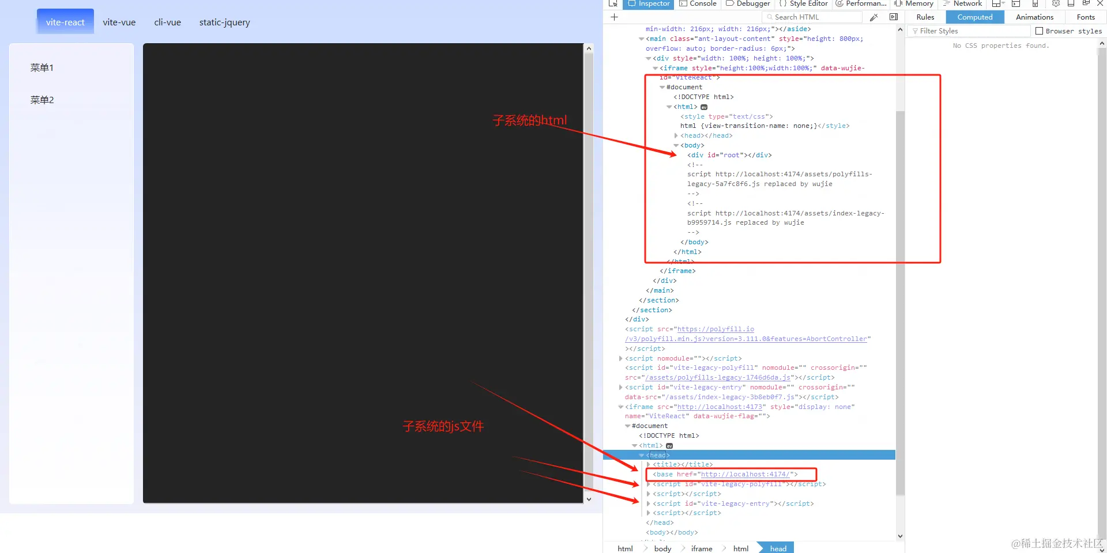Switch to the Style Editor panel

803,3
